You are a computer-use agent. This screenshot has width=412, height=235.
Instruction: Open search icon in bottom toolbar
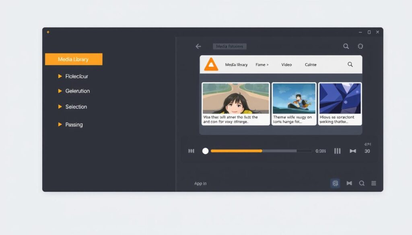click(x=362, y=183)
